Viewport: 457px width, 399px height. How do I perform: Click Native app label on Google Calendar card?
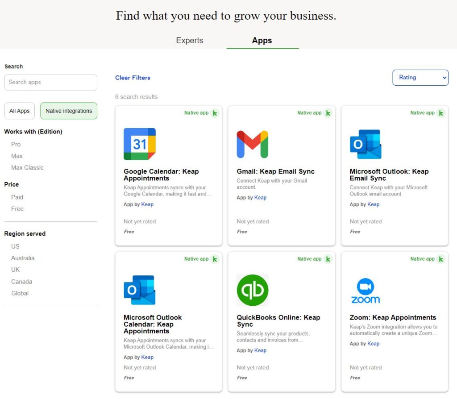click(196, 113)
